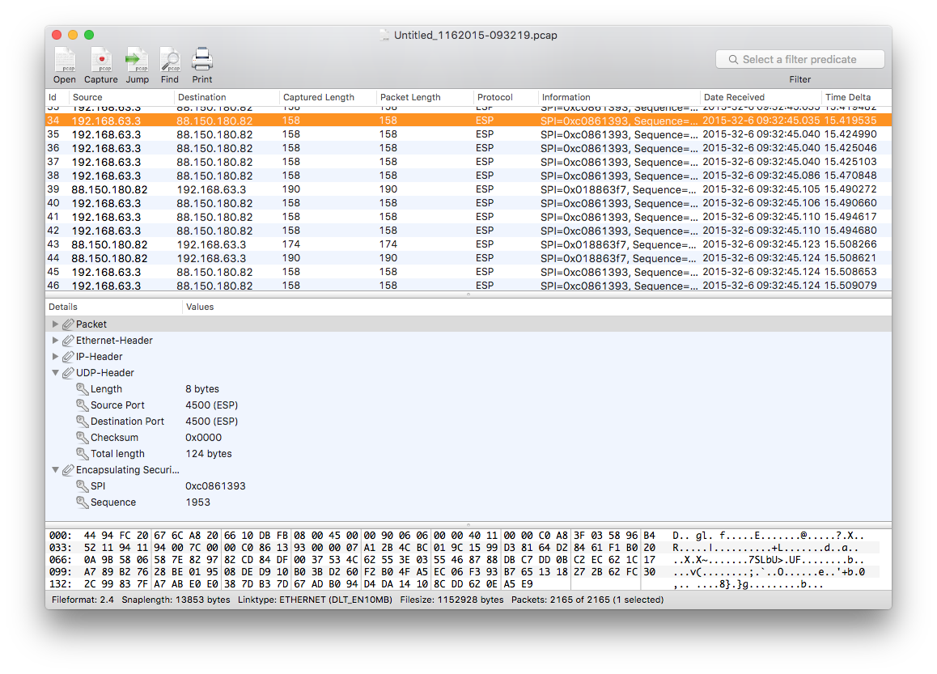Expand the Ethernet-Header disclosure triangle
Image resolution: width=937 pixels, height=674 pixels.
56,341
